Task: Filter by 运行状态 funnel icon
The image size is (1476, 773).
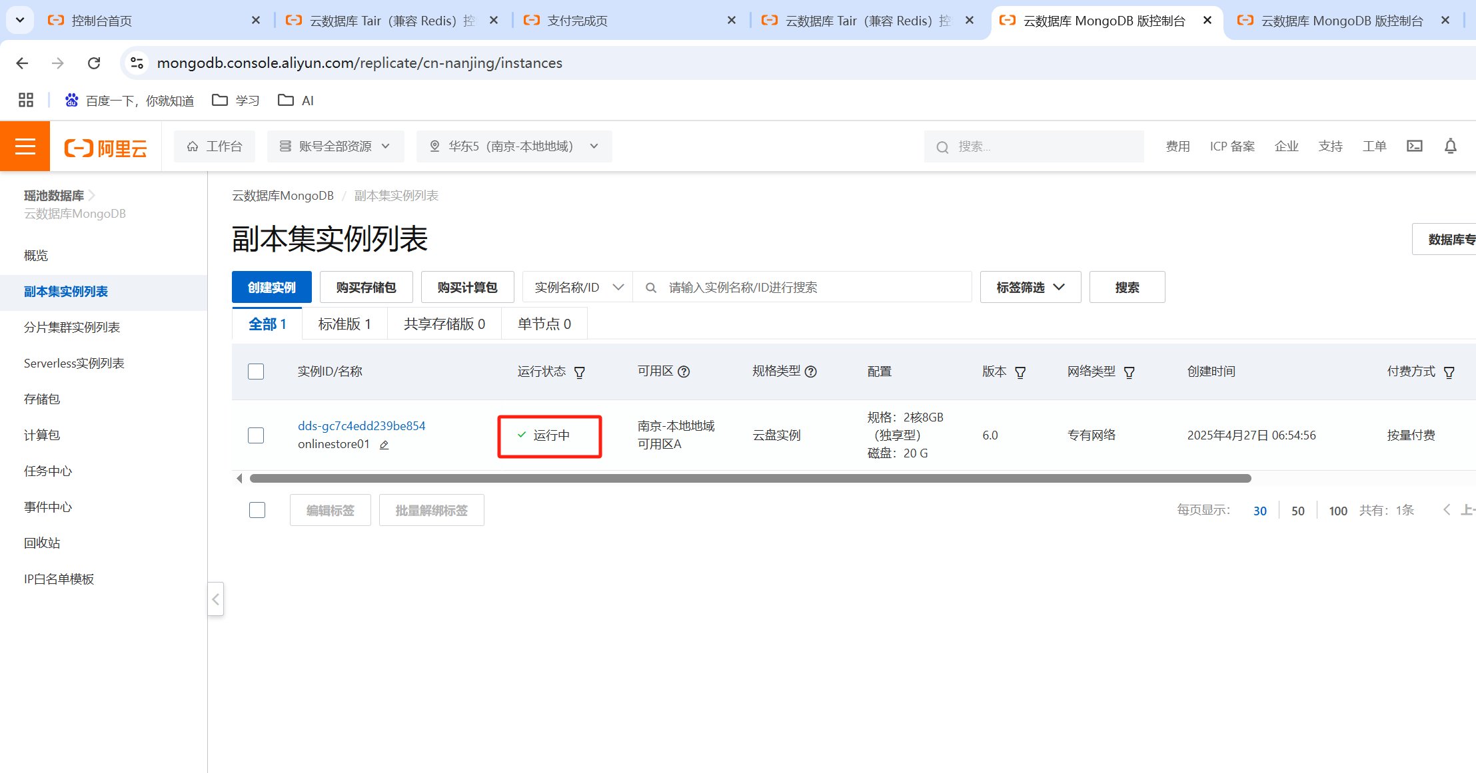Action: point(580,372)
